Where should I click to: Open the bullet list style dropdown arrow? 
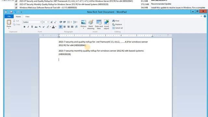[71, 22]
